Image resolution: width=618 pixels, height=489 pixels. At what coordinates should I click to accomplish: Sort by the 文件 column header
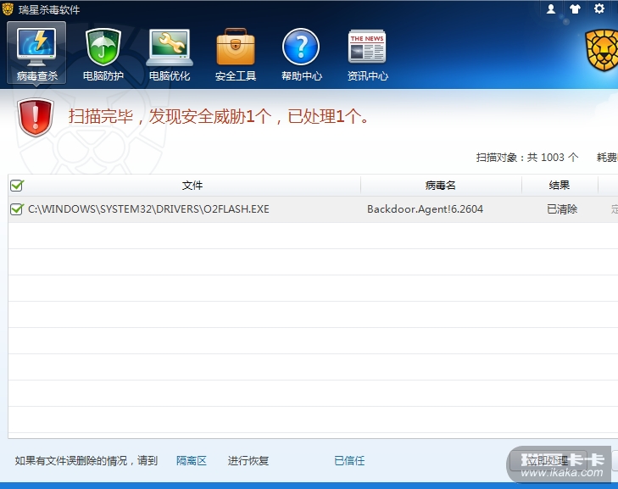[x=192, y=186]
